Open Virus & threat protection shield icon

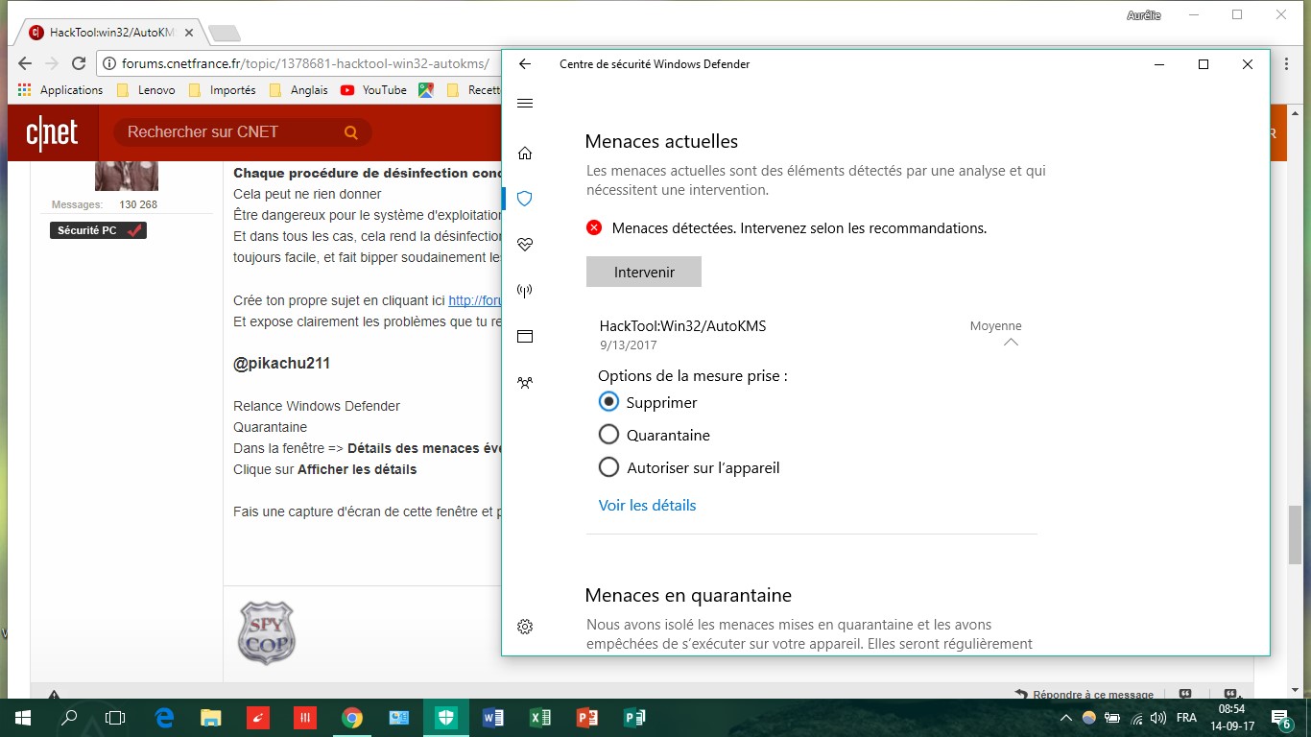coord(524,199)
